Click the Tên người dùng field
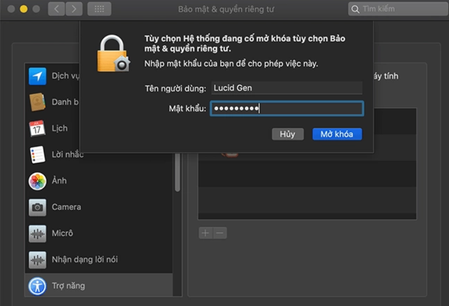Viewport: 449px width, 306px height. pyautogui.click(x=287, y=88)
